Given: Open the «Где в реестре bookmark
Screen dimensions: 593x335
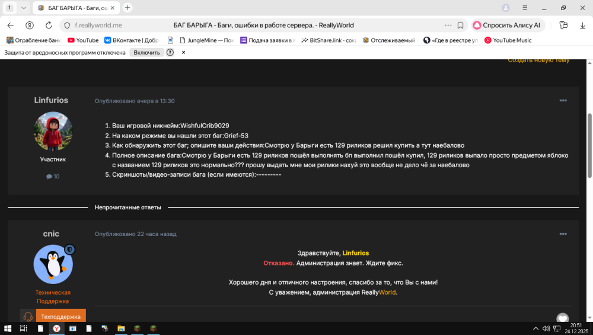Looking at the screenshot, I should pyautogui.click(x=451, y=40).
